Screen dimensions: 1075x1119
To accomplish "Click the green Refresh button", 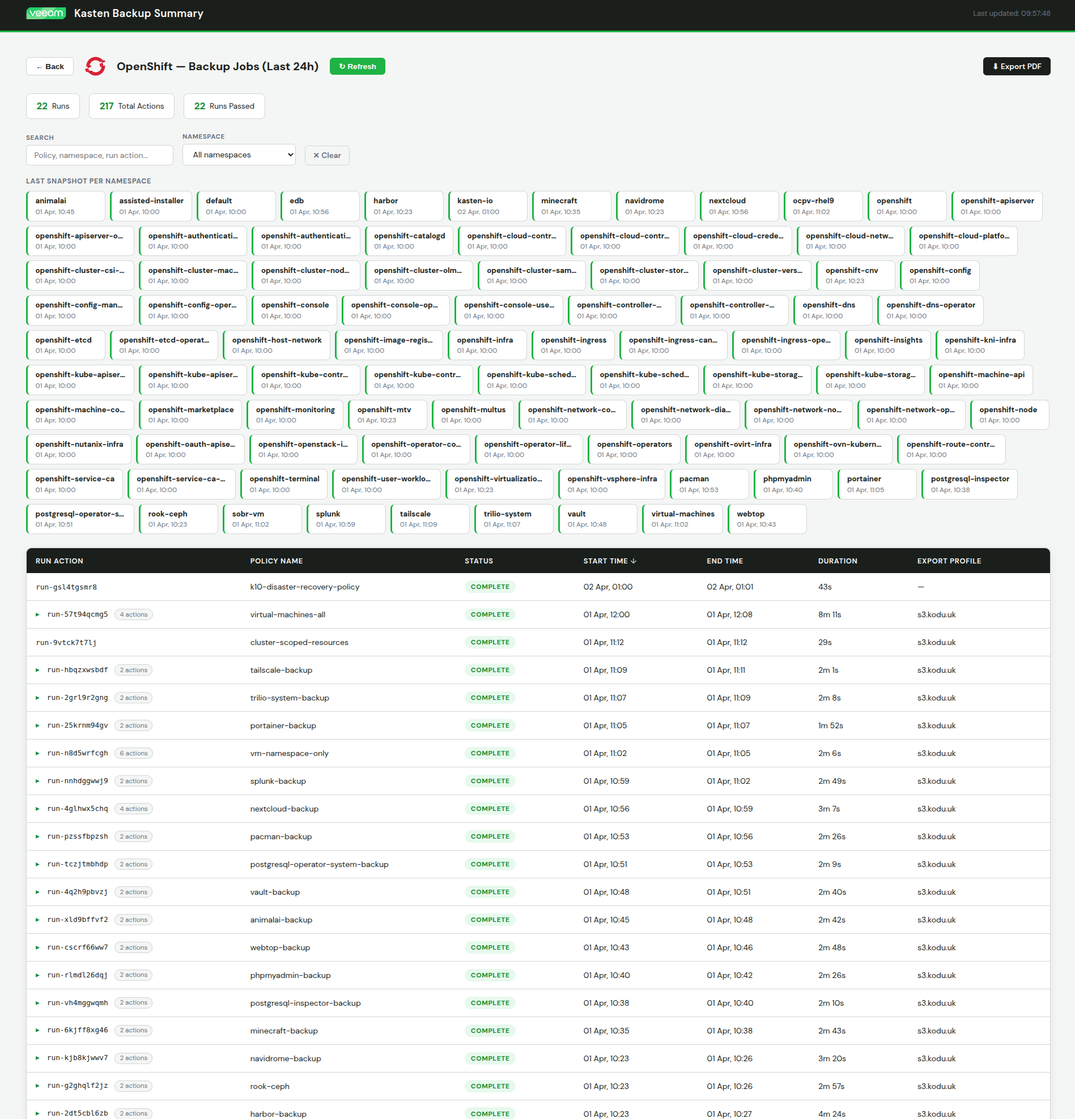I will 357,66.
